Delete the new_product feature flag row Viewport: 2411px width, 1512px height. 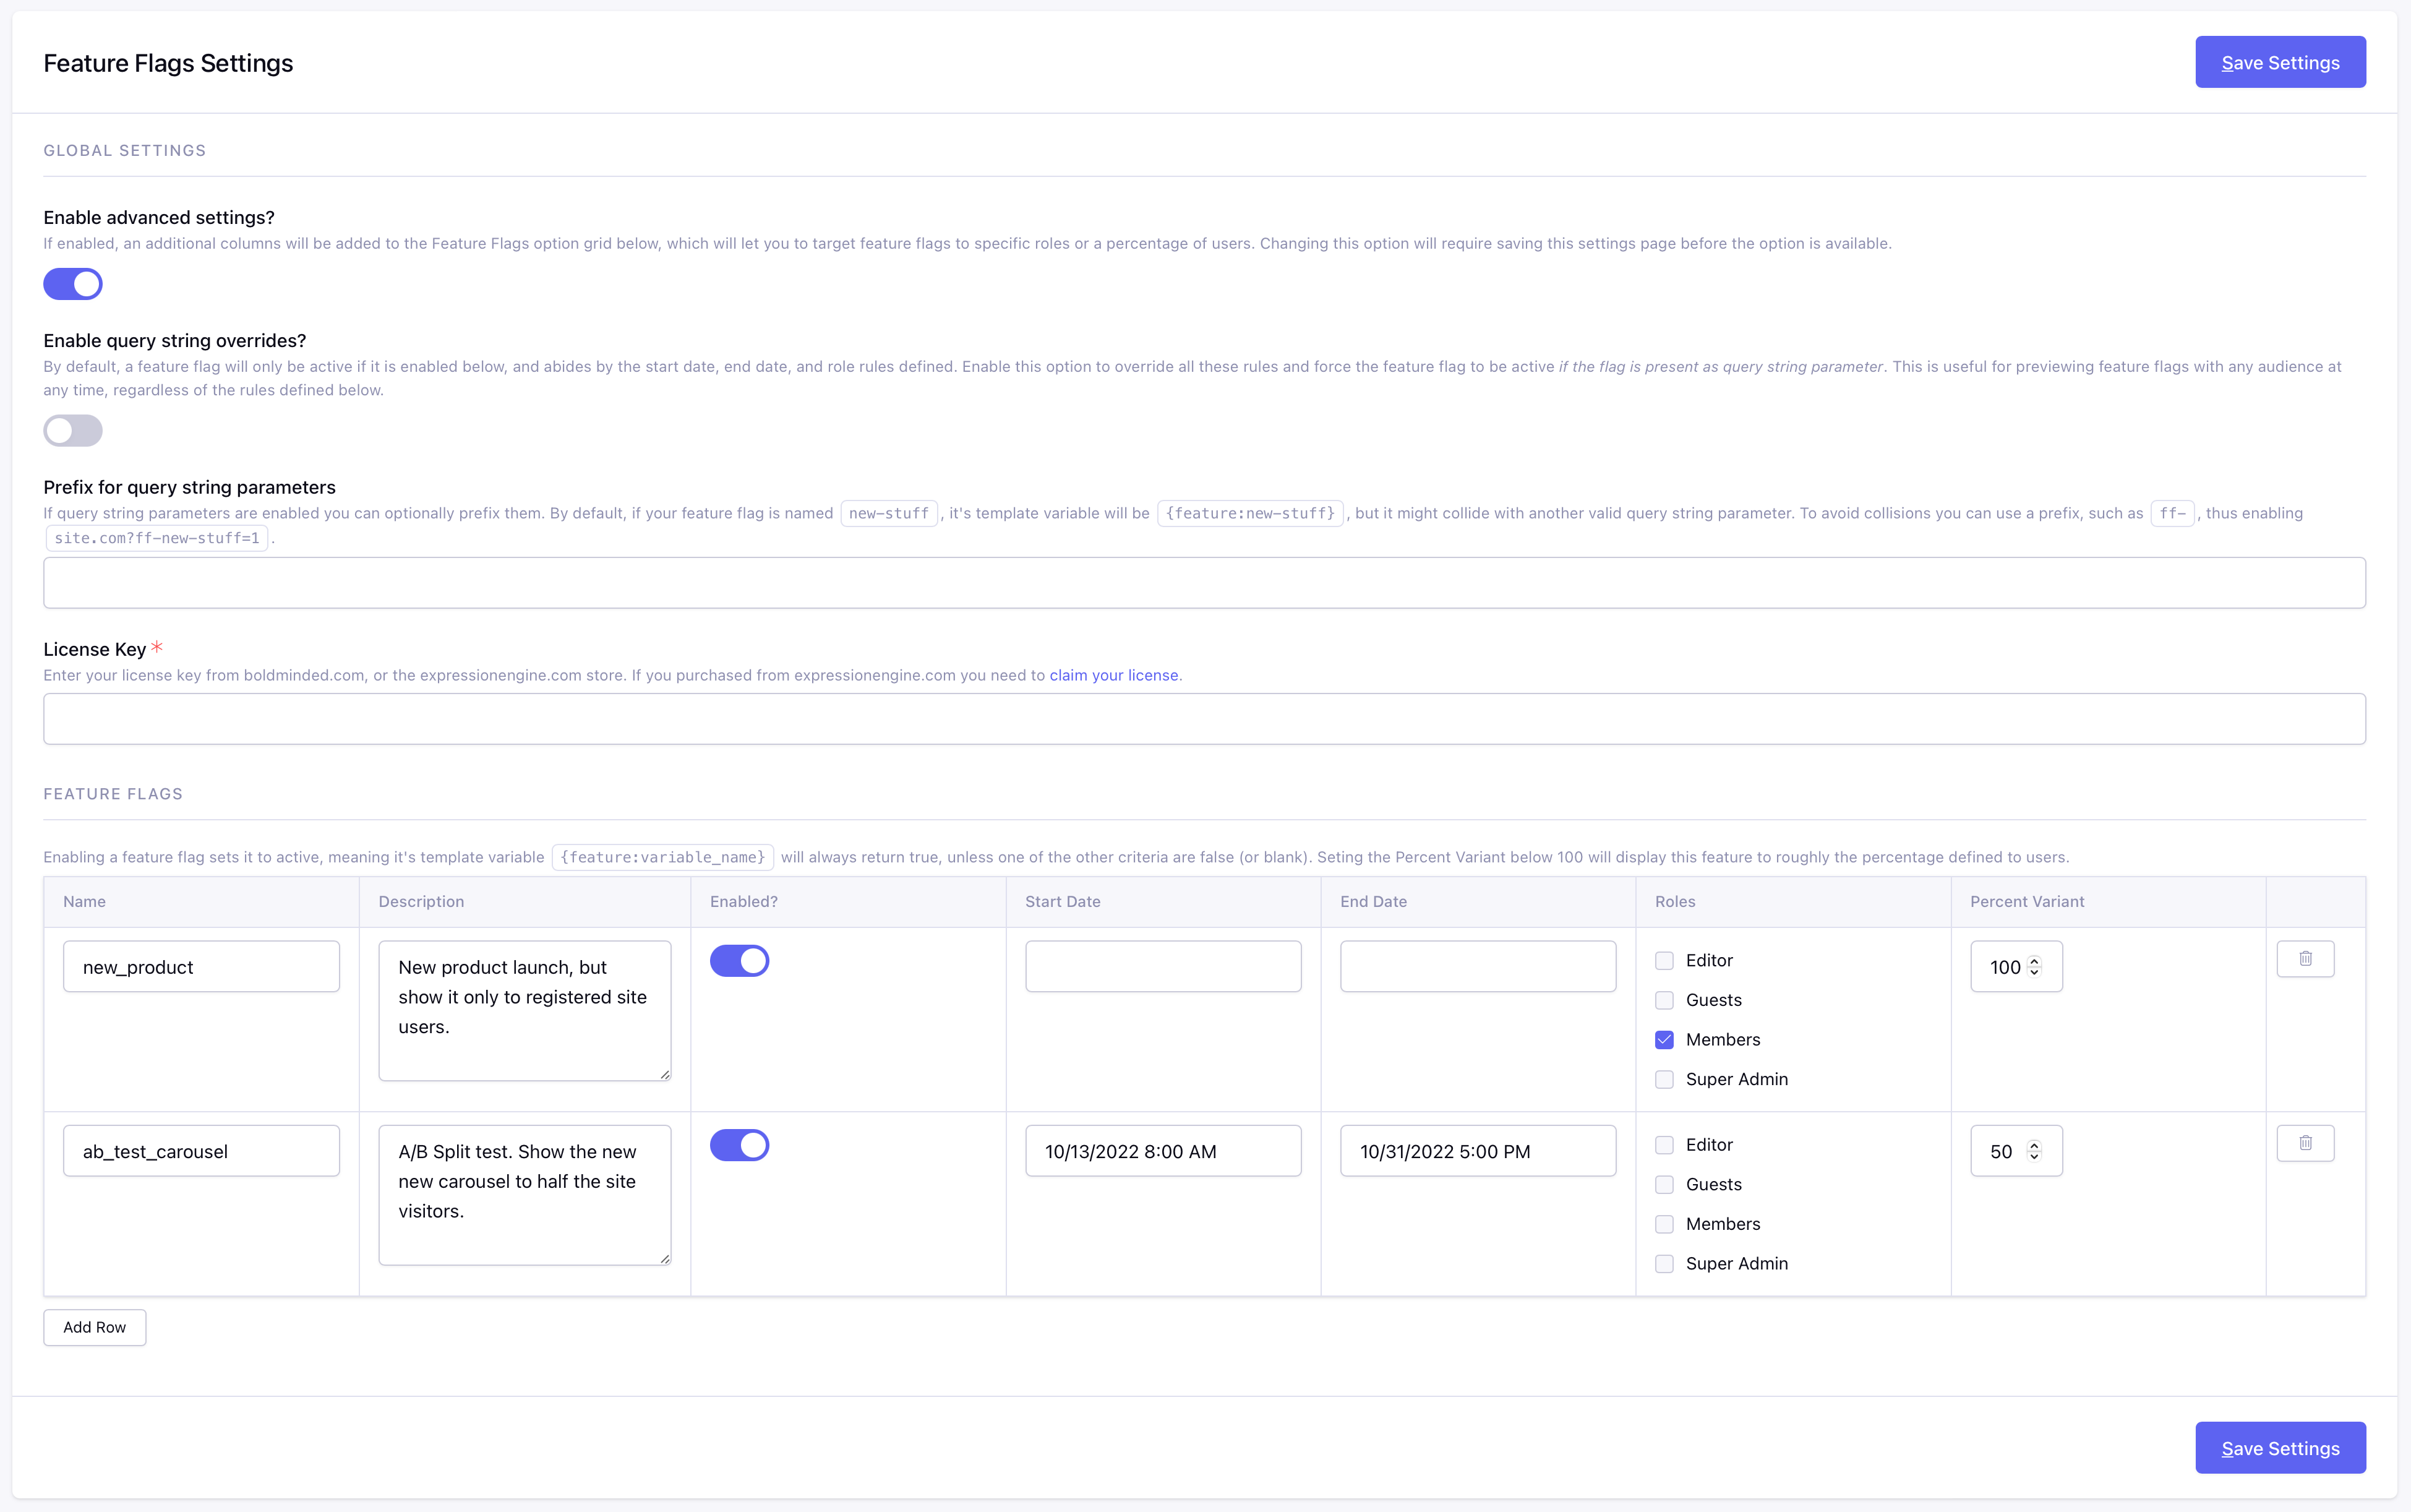click(x=2304, y=959)
